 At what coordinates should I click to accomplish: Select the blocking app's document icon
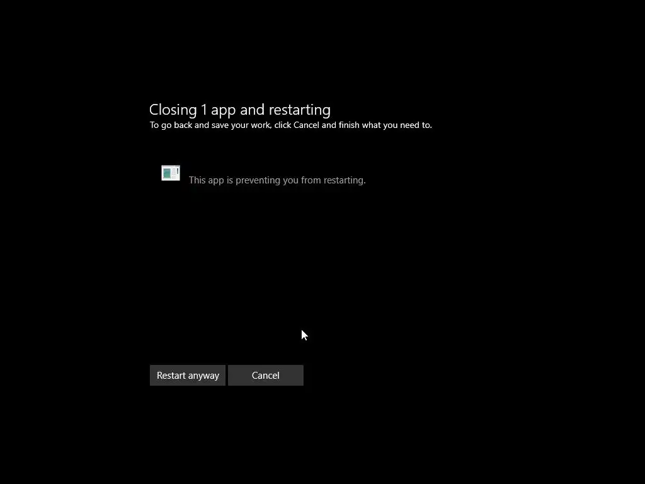(x=171, y=173)
